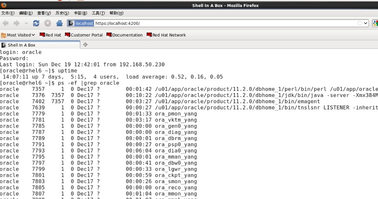Click the emagent process row

pyautogui.click(x=160, y=101)
